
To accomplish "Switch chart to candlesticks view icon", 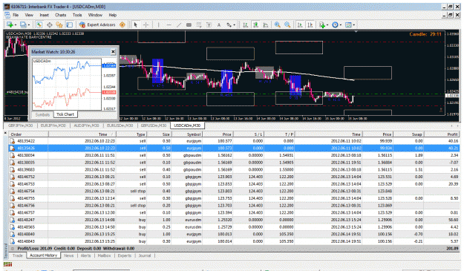I will click(255, 25).
